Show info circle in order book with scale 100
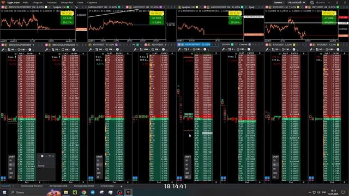349x196 pixels. (164, 50)
